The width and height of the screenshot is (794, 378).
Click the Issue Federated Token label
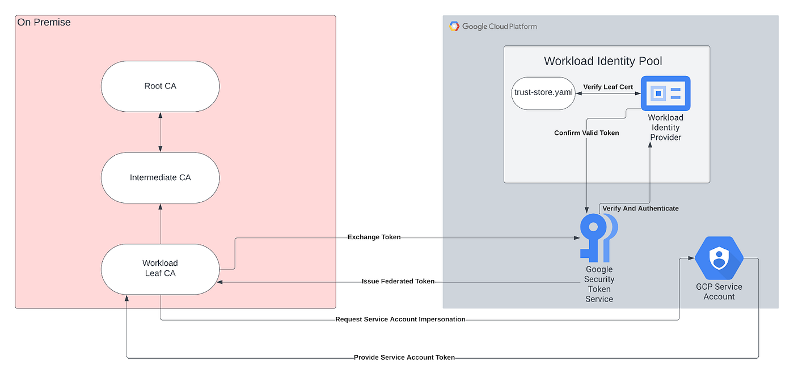coord(398,281)
